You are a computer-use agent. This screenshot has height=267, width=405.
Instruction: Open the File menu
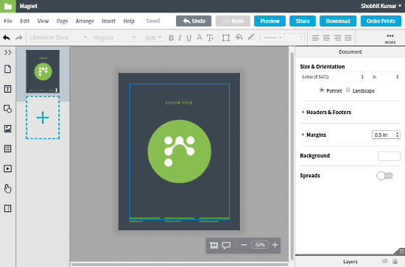pyautogui.click(x=8, y=21)
